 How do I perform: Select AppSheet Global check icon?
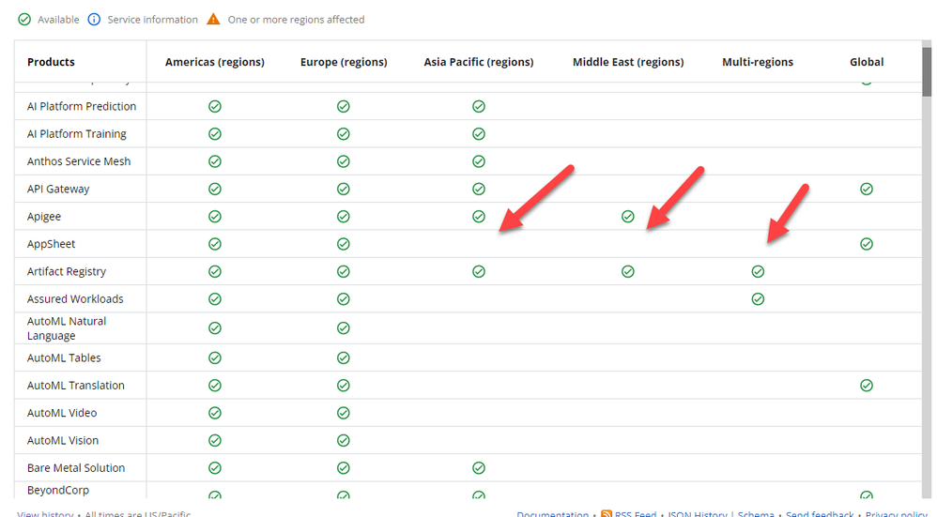867,244
